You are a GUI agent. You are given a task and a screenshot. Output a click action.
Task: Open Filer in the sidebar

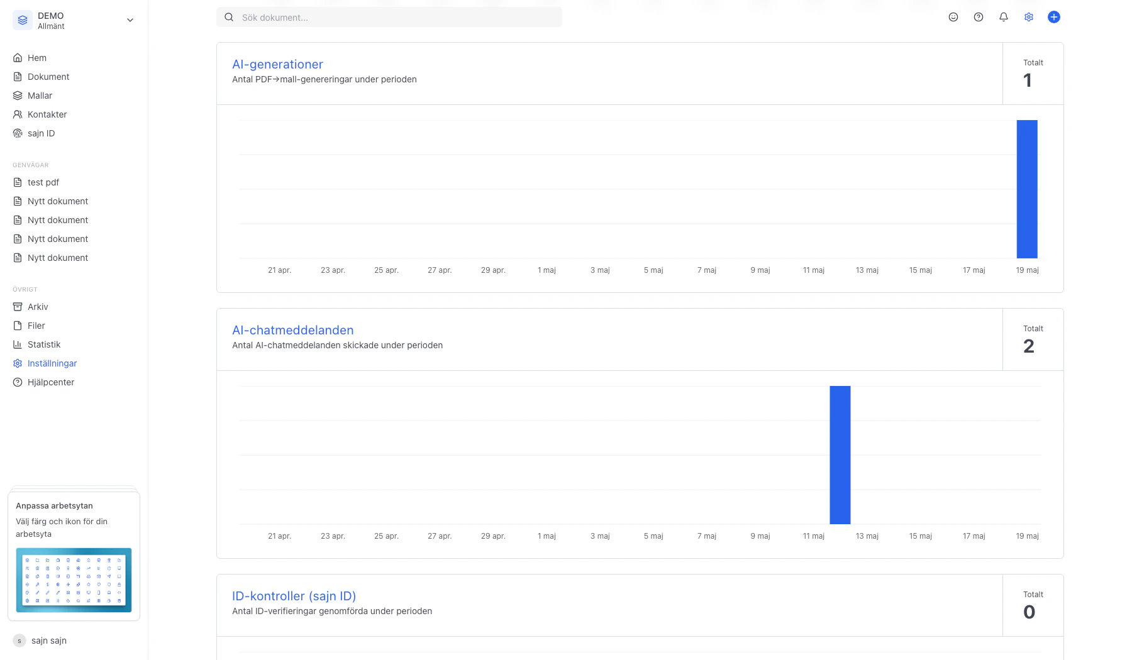point(36,326)
